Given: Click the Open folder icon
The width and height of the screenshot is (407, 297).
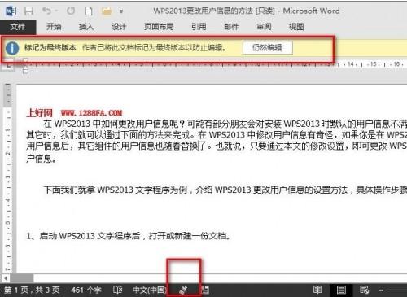Looking at the screenshot, I should 107,11.
